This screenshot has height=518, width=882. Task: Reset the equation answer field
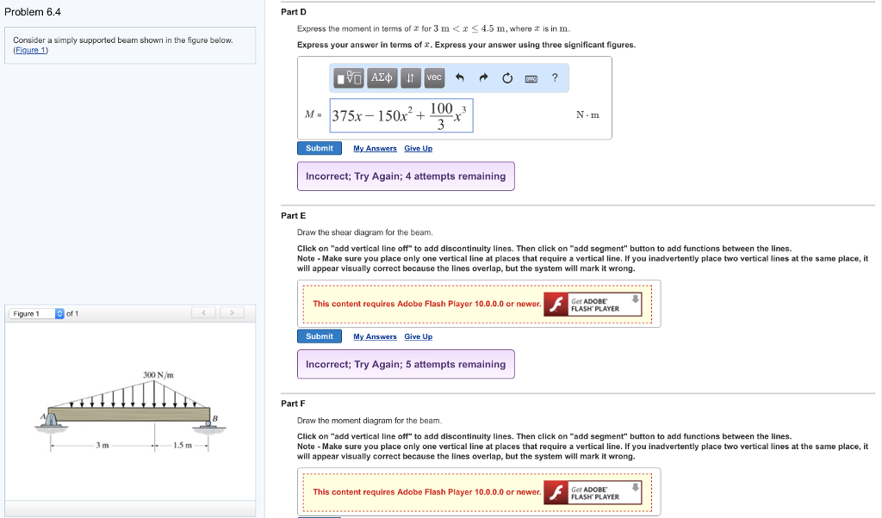[x=507, y=78]
